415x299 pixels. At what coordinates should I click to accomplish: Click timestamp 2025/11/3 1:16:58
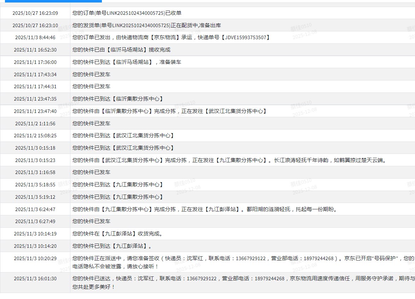click(x=35, y=172)
